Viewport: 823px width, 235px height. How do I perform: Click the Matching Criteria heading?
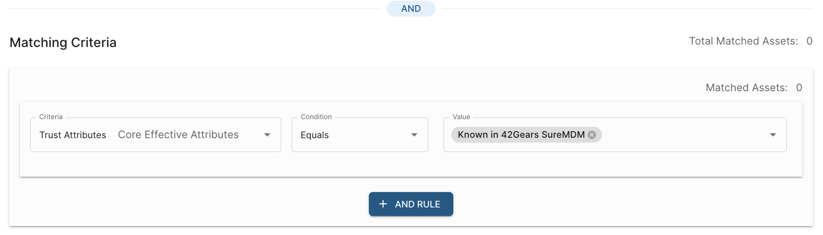pyautogui.click(x=63, y=42)
